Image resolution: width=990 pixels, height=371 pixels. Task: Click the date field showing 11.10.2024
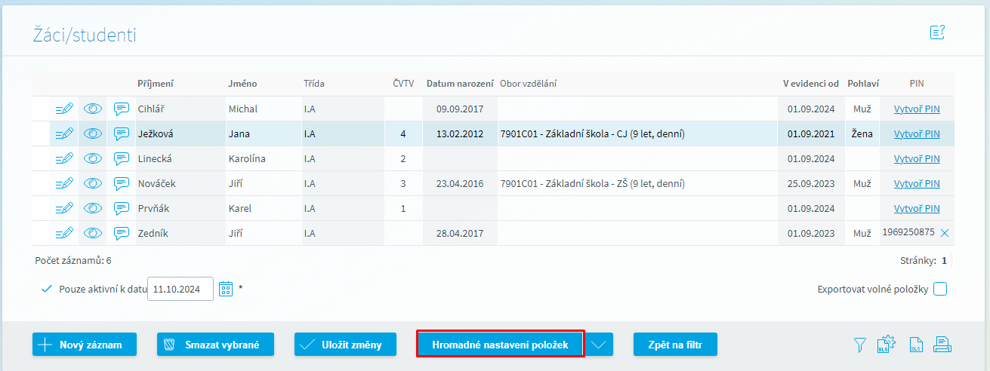tap(180, 289)
